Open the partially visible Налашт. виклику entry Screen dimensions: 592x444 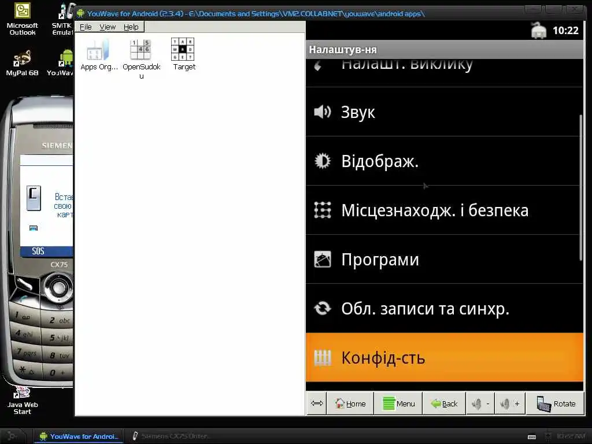tap(445, 72)
